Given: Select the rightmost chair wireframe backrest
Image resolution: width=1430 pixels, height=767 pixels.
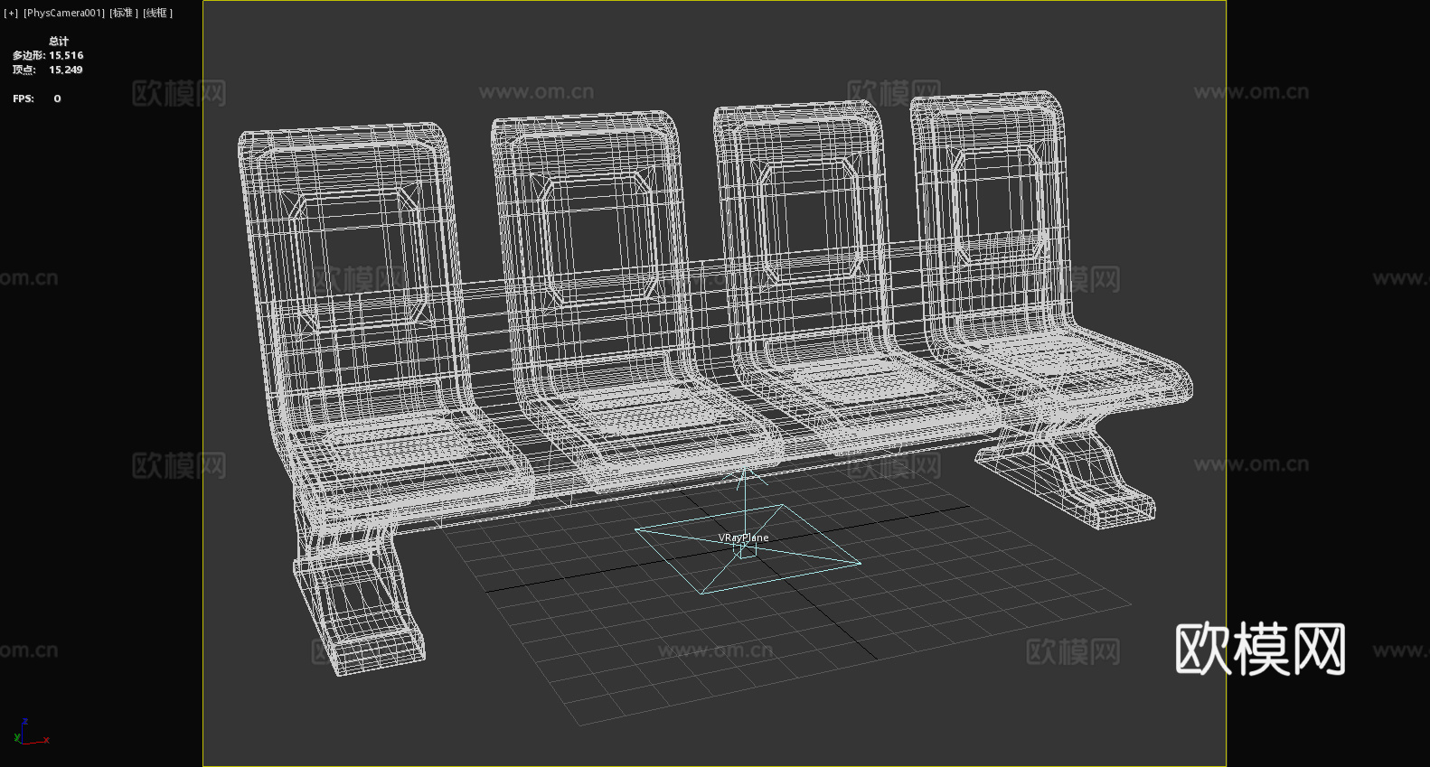Looking at the screenshot, I should point(991,217).
